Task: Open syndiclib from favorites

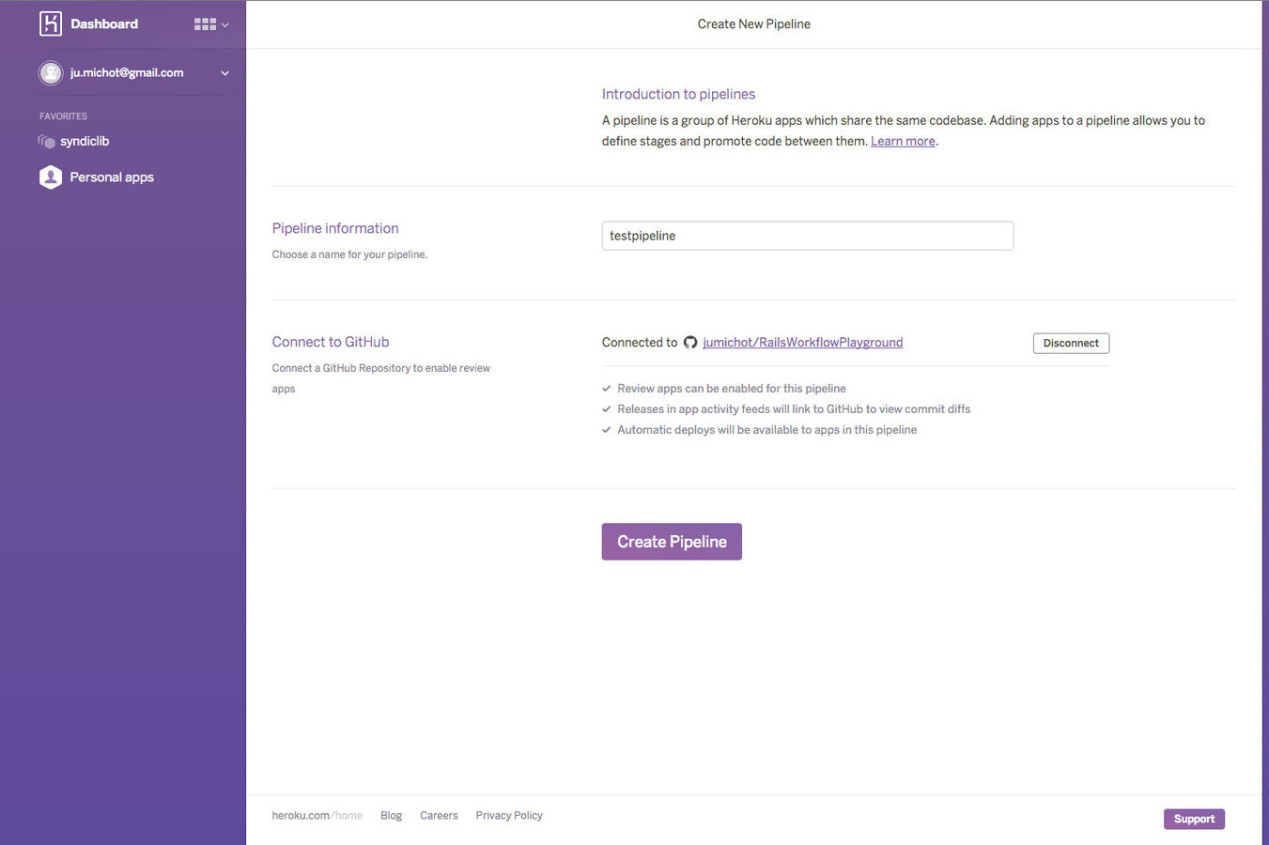Action: tap(85, 141)
